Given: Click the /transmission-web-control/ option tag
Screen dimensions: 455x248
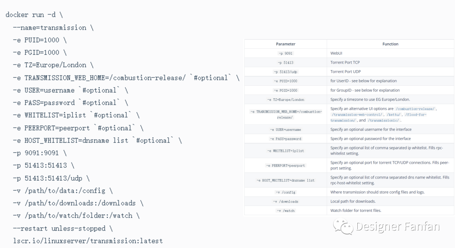Looking at the screenshot, I should click(357, 114).
